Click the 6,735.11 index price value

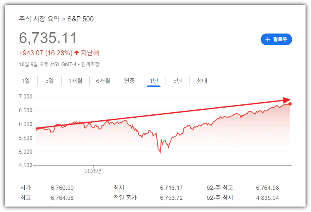(48, 38)
